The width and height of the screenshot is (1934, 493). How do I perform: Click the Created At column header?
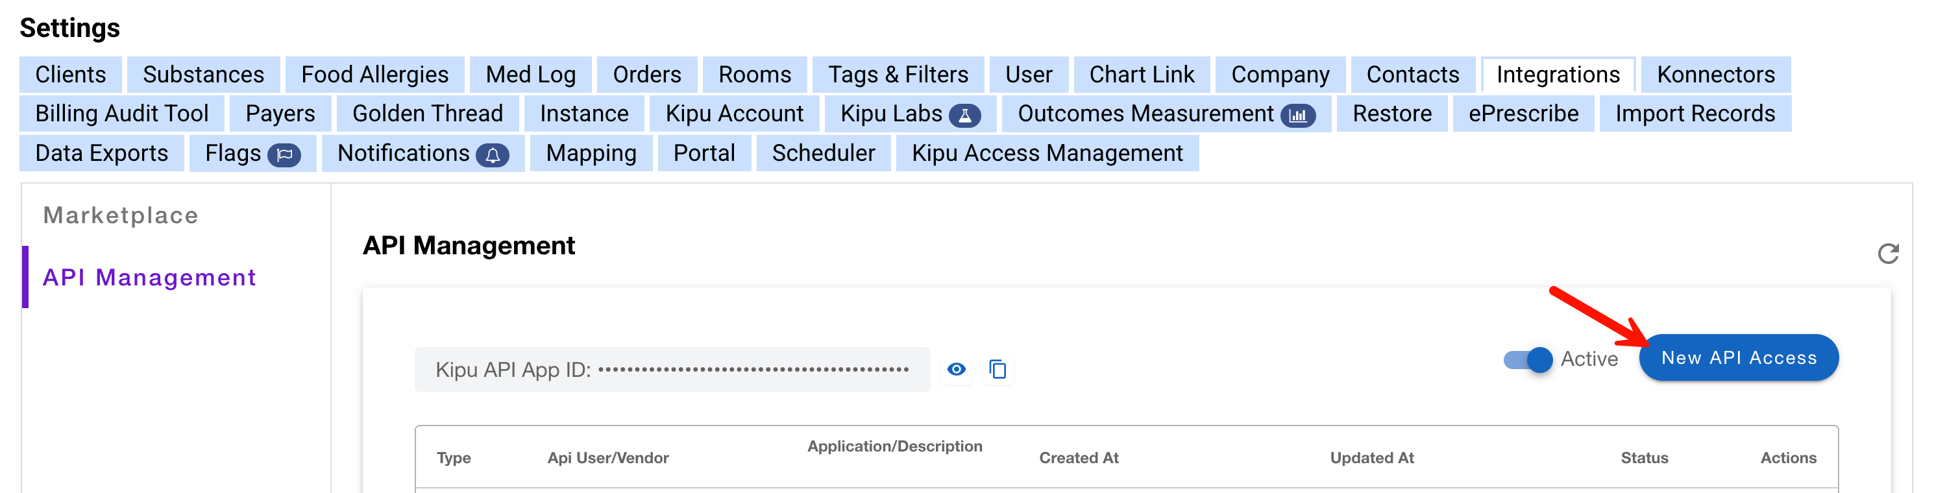pyautogui.click(x=1078, y=458)
